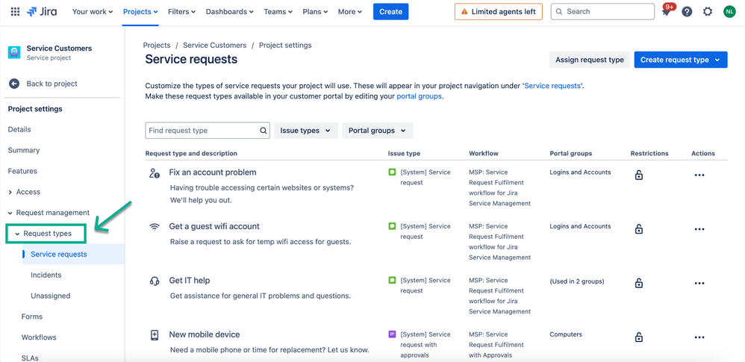Click Project settings in the breadcrumb
The image size is (745, 362).
285,46
